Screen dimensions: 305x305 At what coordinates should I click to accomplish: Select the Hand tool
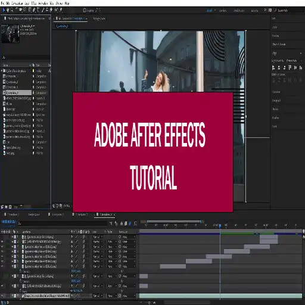click(8, 10)
